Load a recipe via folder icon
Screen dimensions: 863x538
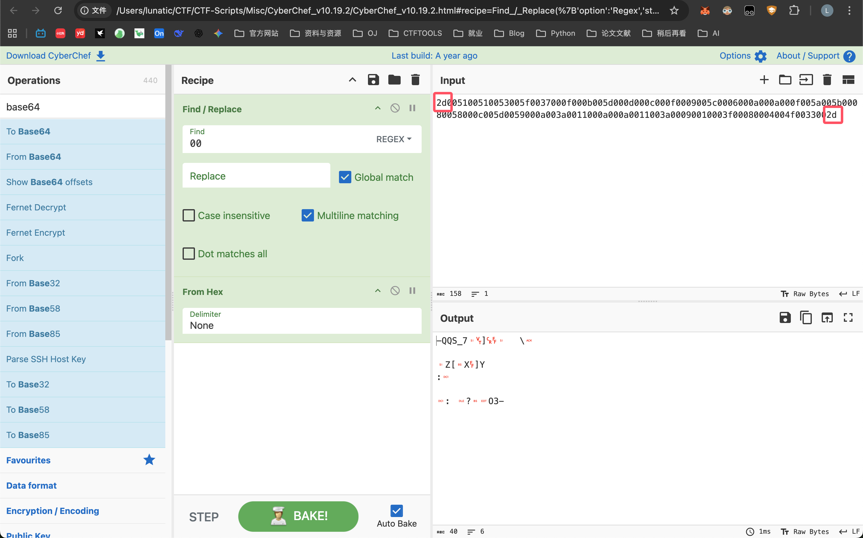click(x=394, y=80)
